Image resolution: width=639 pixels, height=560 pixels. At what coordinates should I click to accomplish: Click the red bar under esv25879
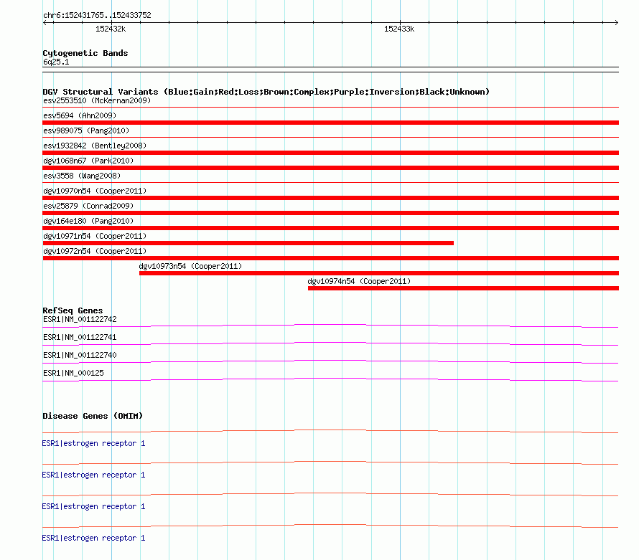[330, 213]
